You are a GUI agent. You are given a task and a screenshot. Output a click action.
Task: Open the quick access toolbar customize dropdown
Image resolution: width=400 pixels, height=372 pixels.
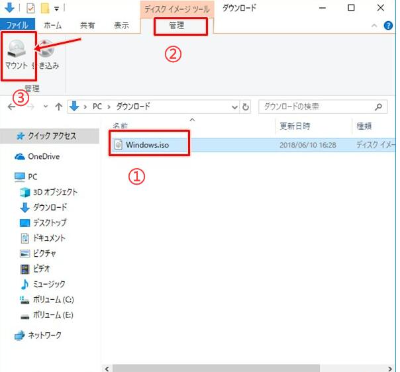(x=56, y=9)
